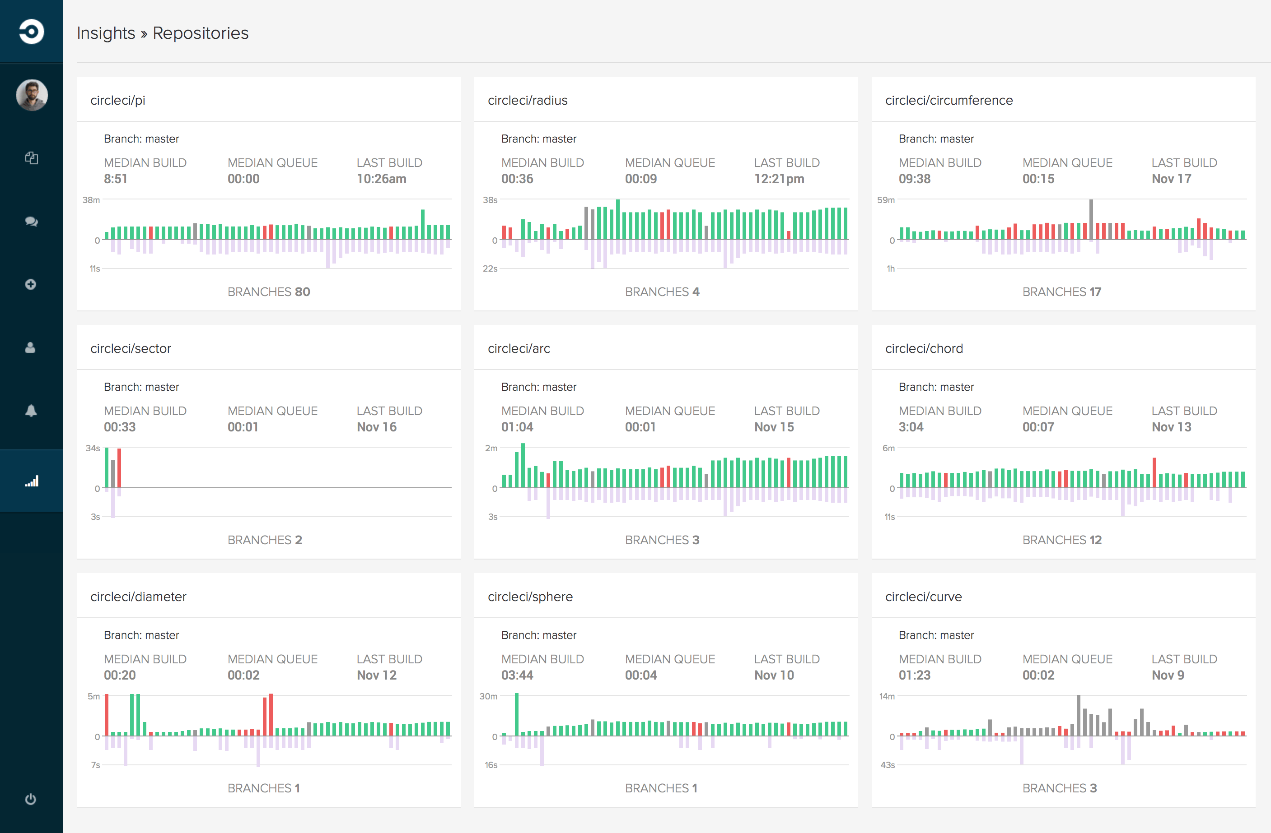
Task: Open the circleci/radius repository
Action: pos(527,100)
